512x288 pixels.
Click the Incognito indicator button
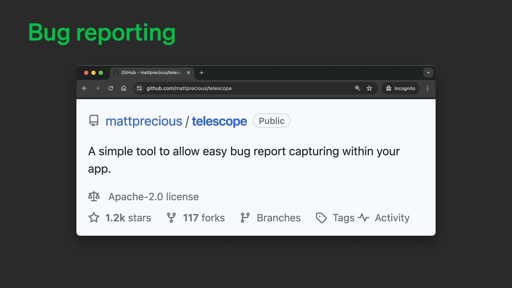tap(400, 88)
